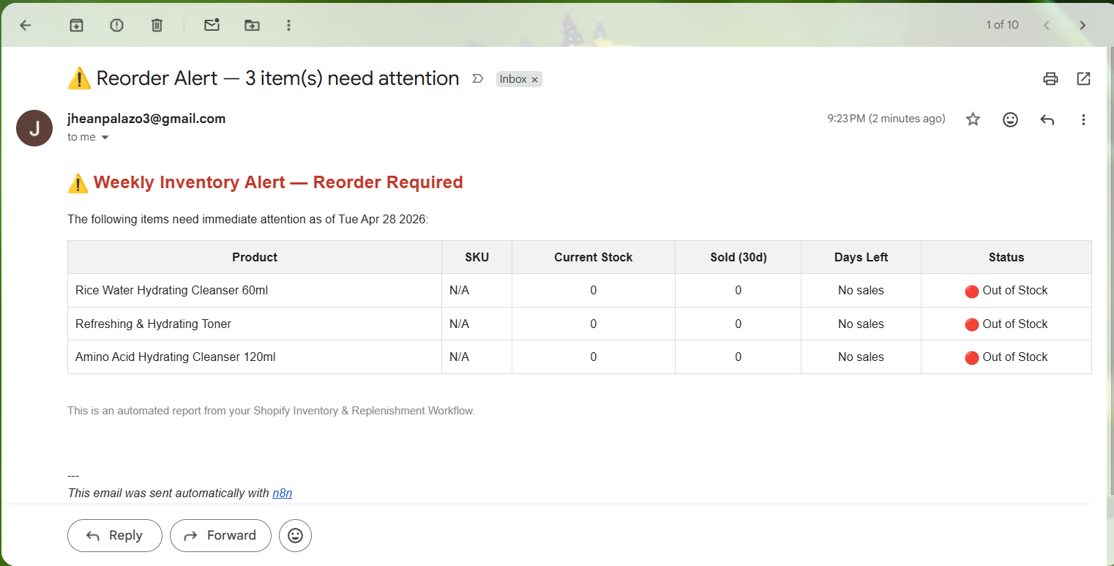Print the email using printer icon
This screenshot has height=566, width=1114.
[1050, 78]
